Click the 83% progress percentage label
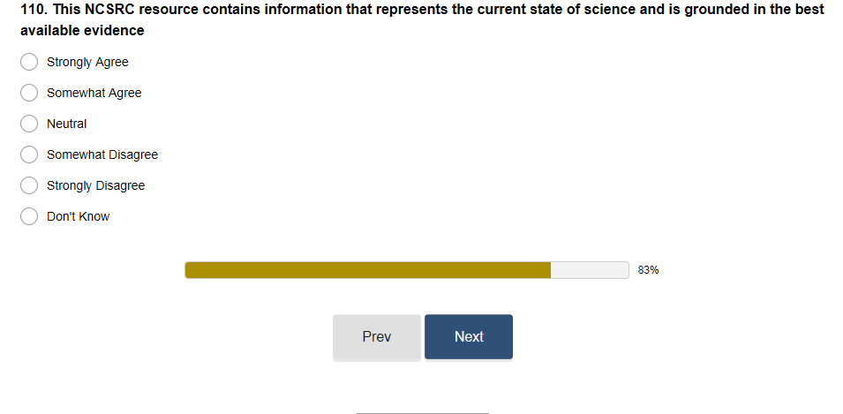 coord(649,270)
